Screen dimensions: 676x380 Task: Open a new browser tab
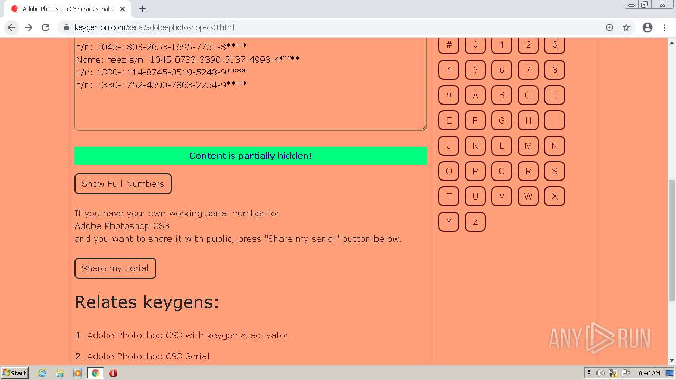point(143,9)
